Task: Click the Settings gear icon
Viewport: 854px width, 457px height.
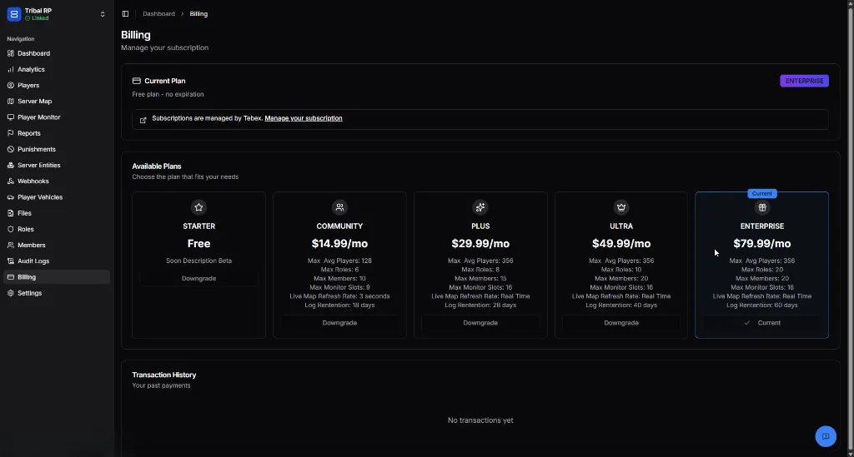Action: [x=10, y=293]
